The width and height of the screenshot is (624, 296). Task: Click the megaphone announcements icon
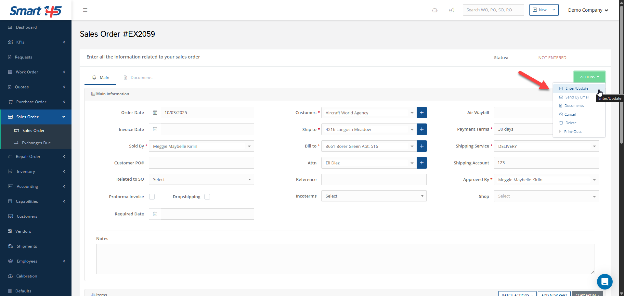click(x=451, y=10)
